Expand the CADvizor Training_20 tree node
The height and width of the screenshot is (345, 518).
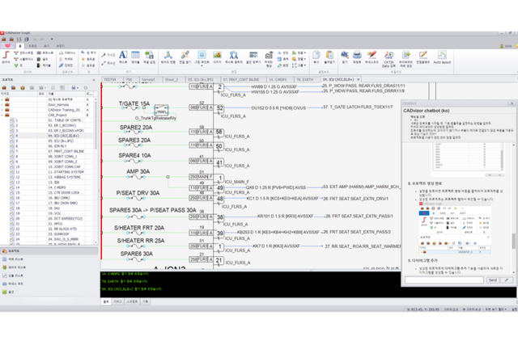[3, 109]
